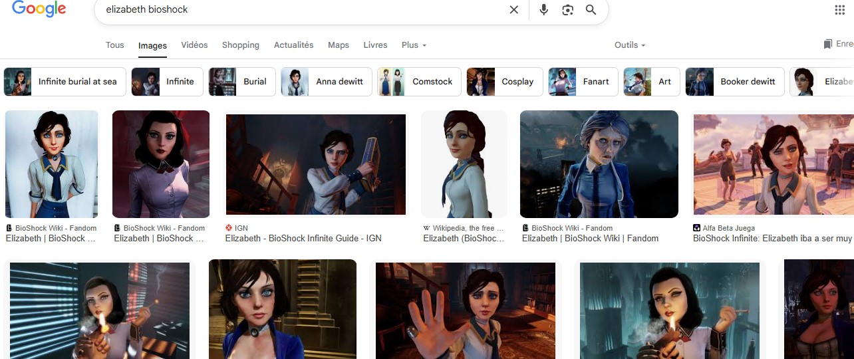Switch to the Shopping tab
The image size is (854, 359).
(241, 45)
